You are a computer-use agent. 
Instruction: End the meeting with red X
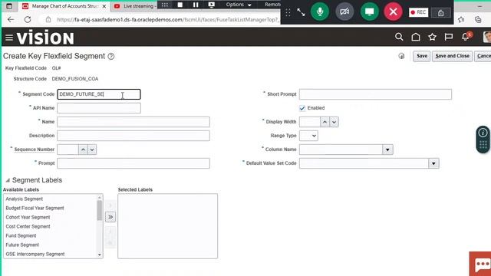tap(394, 12)
